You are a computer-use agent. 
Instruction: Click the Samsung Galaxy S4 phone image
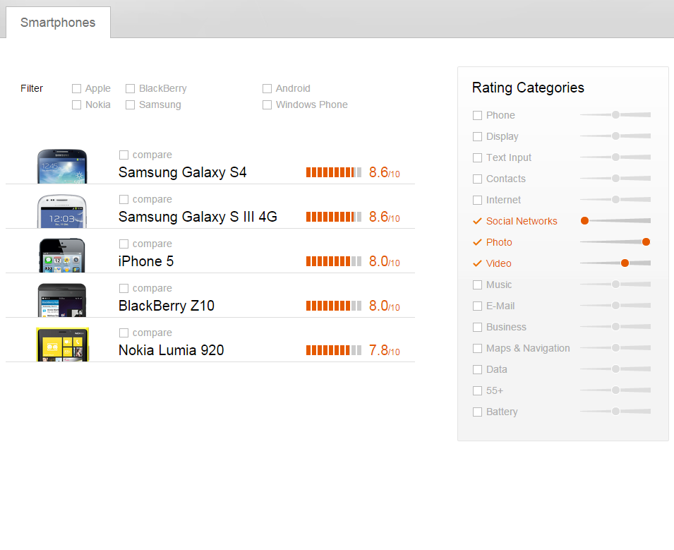click(62, 167)
